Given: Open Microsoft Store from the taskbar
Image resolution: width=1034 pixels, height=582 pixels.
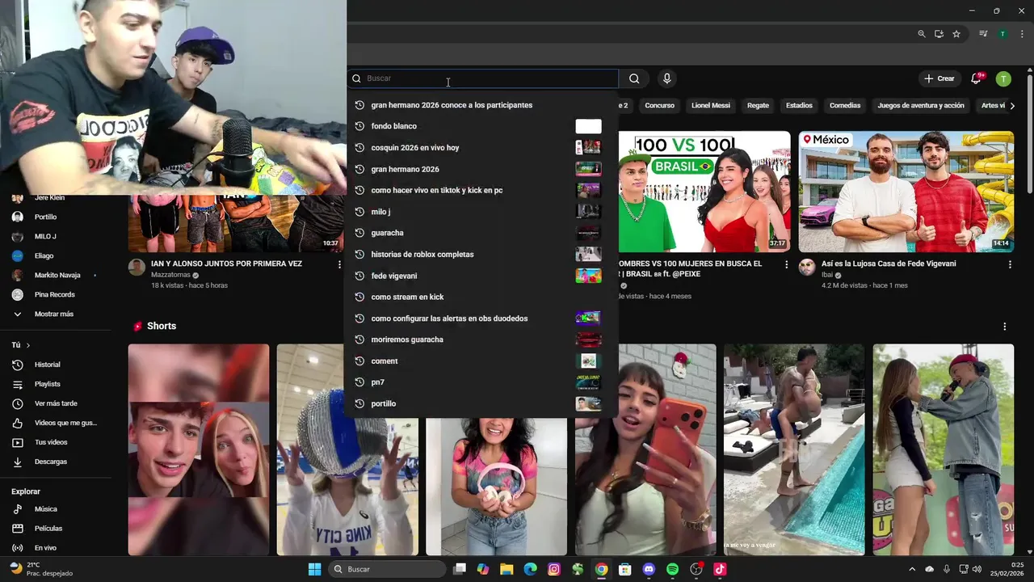Looking at the screenshot, I should pyautogui.click(x=625, y=569).
